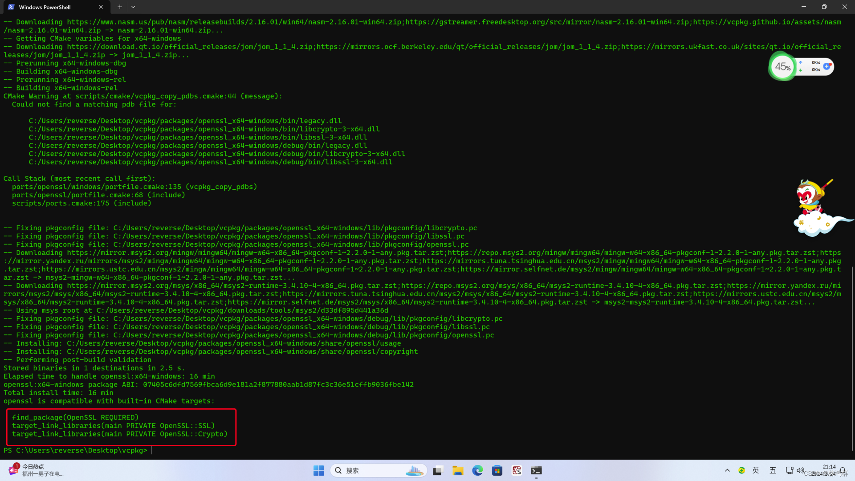Viewport: 855px width, 481px height.
Task: Click 'Getting CMake variables for x64-windows' line
Action: click(x=92, y=38)
